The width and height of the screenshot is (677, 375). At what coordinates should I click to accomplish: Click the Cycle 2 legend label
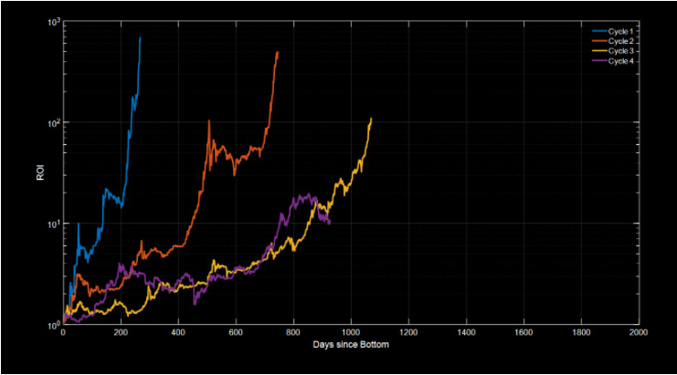pos(621,41)
